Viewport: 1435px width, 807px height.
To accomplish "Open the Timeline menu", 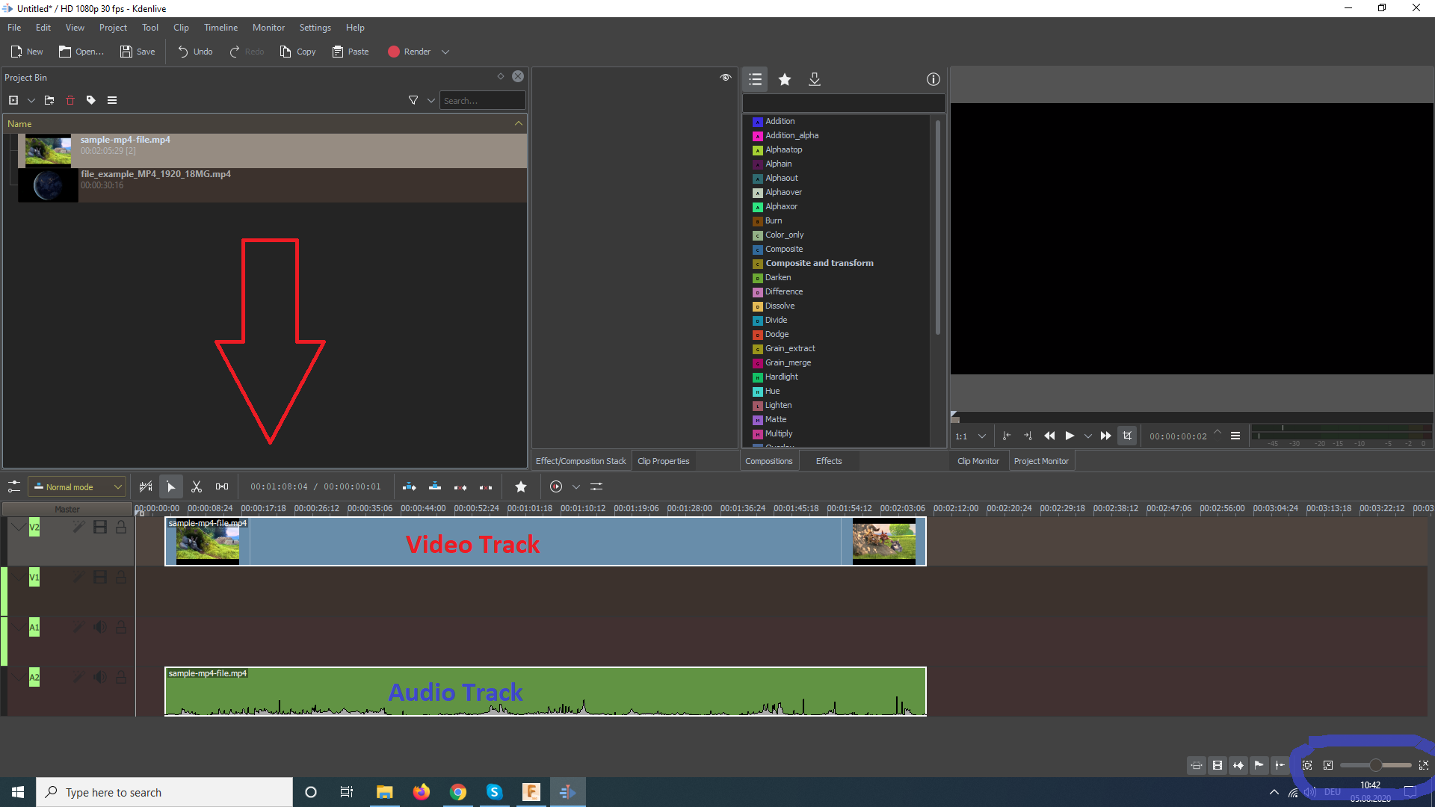I will [x=220, y=28].
